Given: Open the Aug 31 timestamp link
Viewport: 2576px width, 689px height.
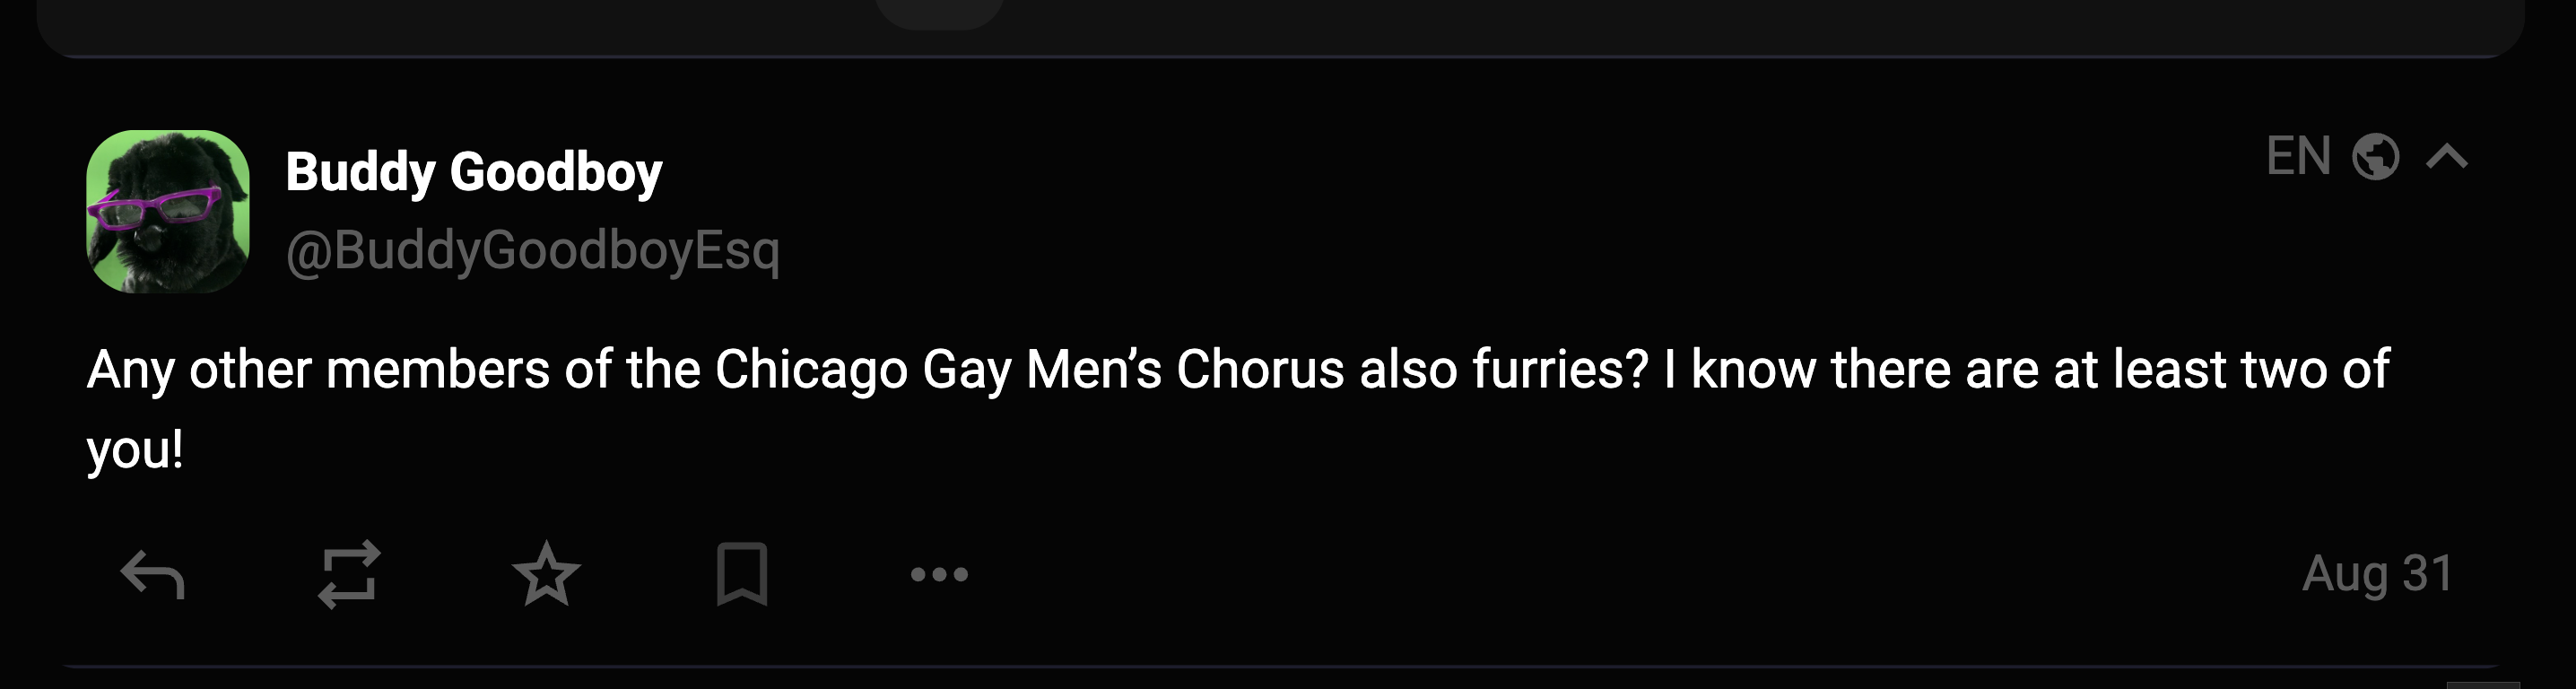Looking at the screenshot, I should coord(2377,574).
